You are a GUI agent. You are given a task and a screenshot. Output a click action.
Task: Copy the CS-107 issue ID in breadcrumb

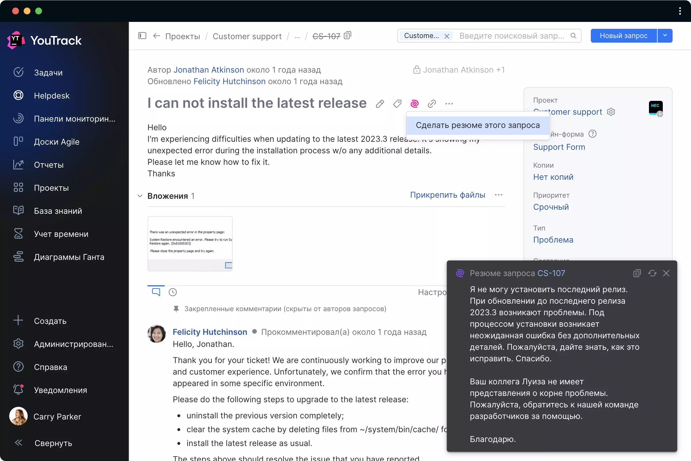pyautogui.click(x=348, y=35)
